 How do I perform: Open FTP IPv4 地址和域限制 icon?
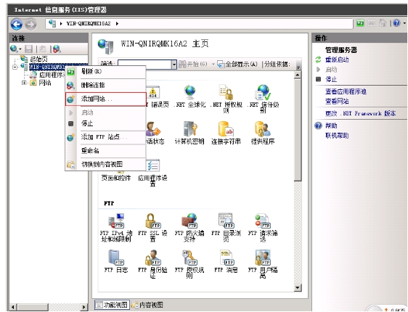(116, 228)
